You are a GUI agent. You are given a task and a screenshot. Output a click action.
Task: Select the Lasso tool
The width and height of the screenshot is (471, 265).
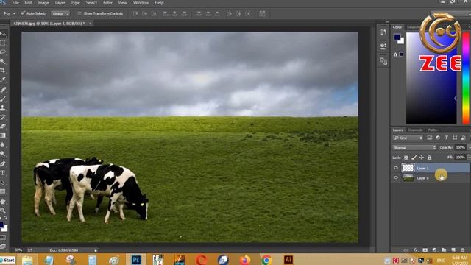(3, 52)
